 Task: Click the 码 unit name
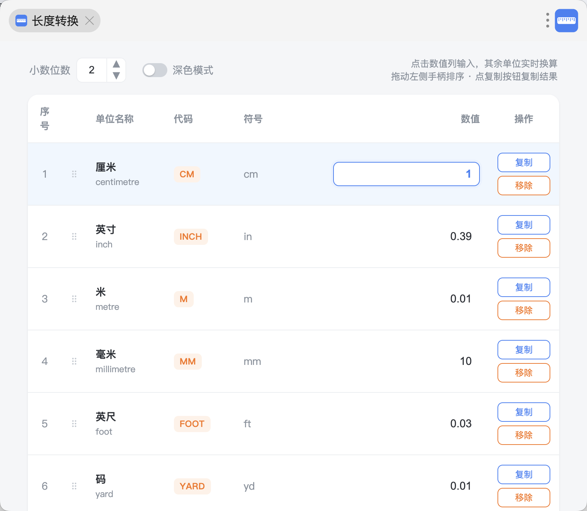101,479
